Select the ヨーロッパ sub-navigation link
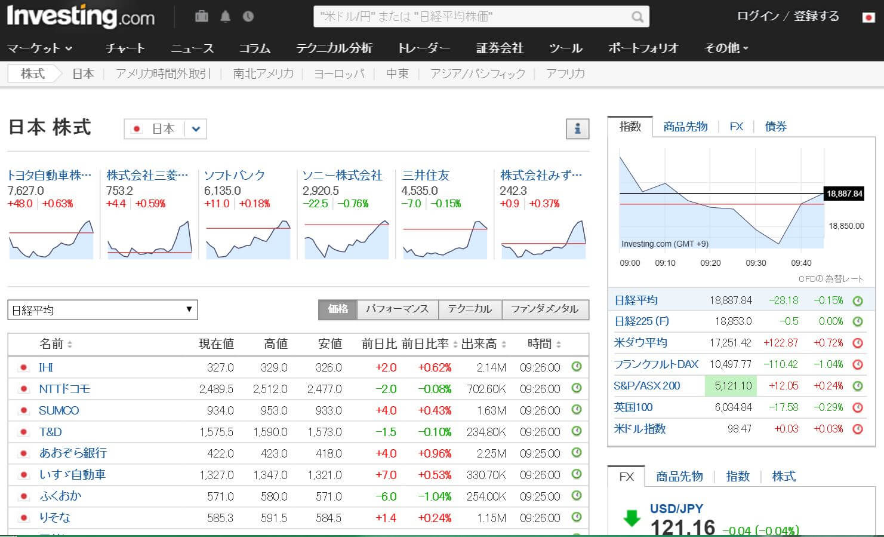The height and width of the screenshot is (537, 884). [x=339, y=74]
